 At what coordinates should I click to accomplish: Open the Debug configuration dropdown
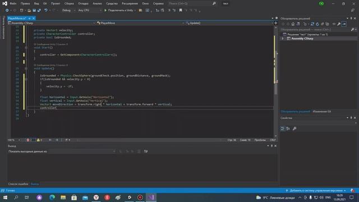68,10
